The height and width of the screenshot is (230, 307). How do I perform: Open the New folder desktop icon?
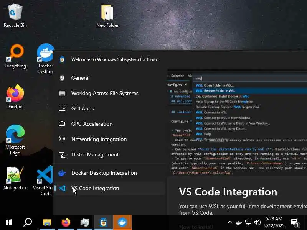107,16
